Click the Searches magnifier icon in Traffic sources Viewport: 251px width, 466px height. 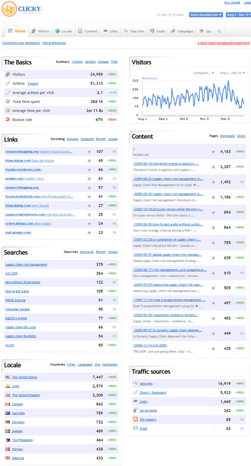point(135,383)
